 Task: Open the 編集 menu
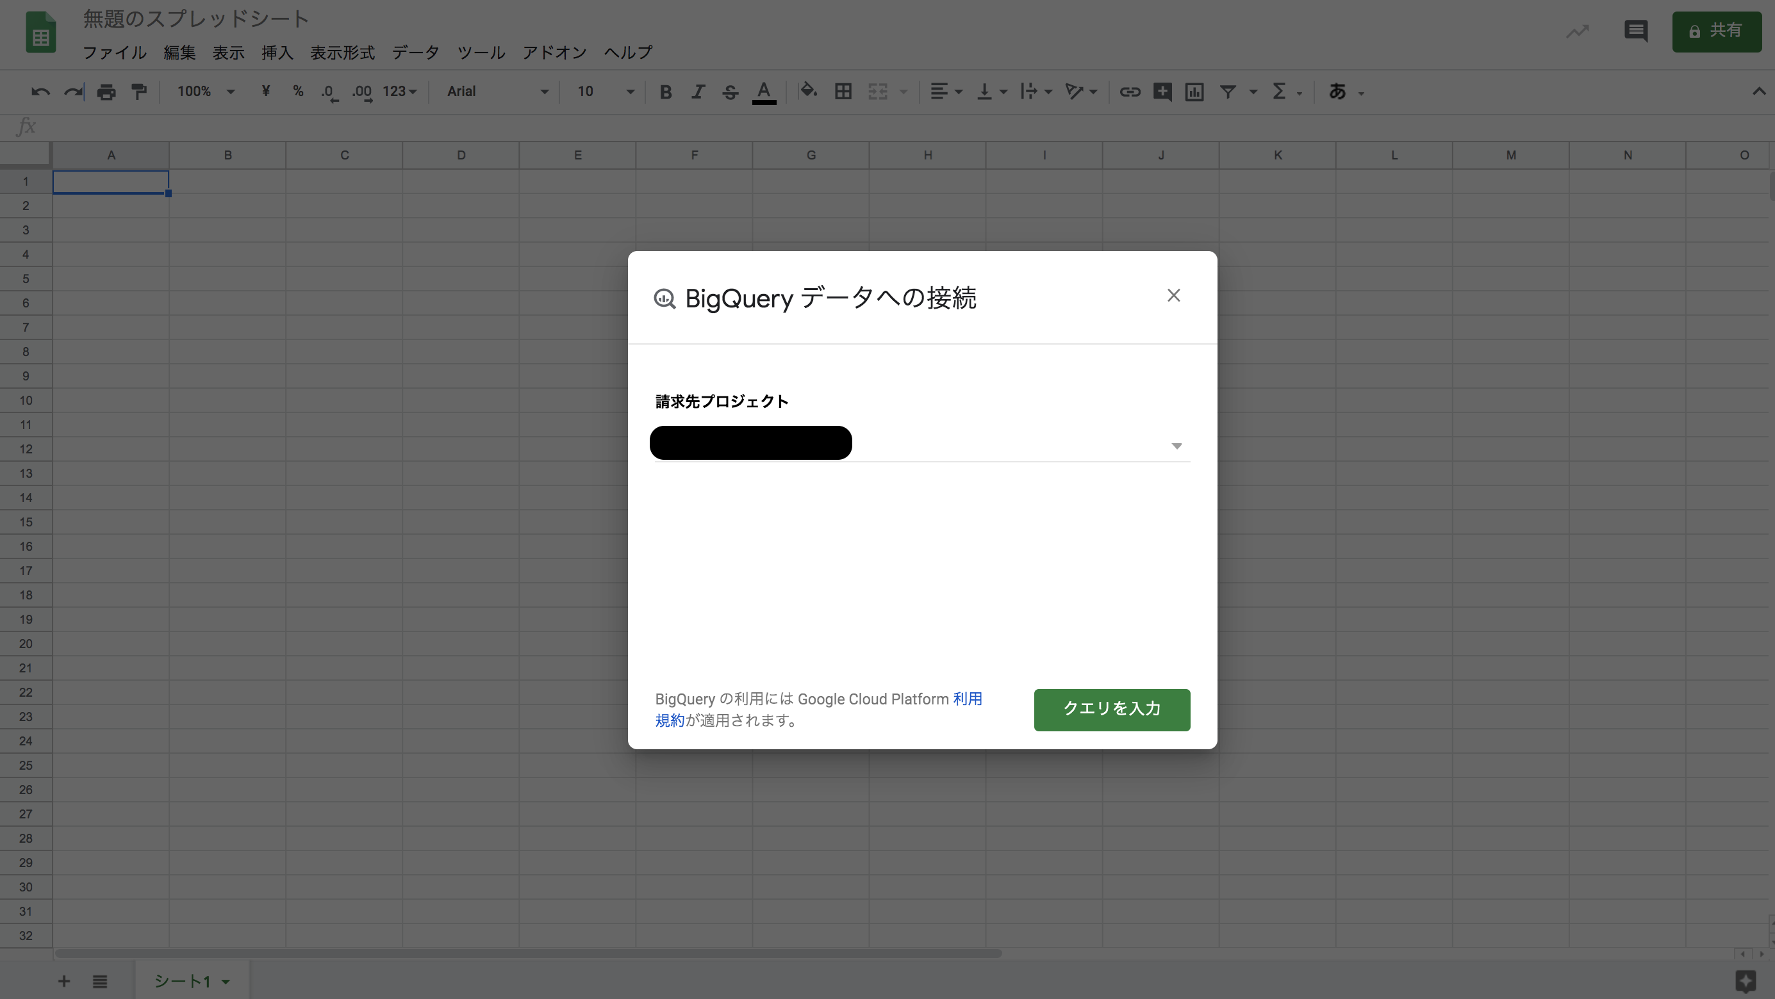pos(180,53)
